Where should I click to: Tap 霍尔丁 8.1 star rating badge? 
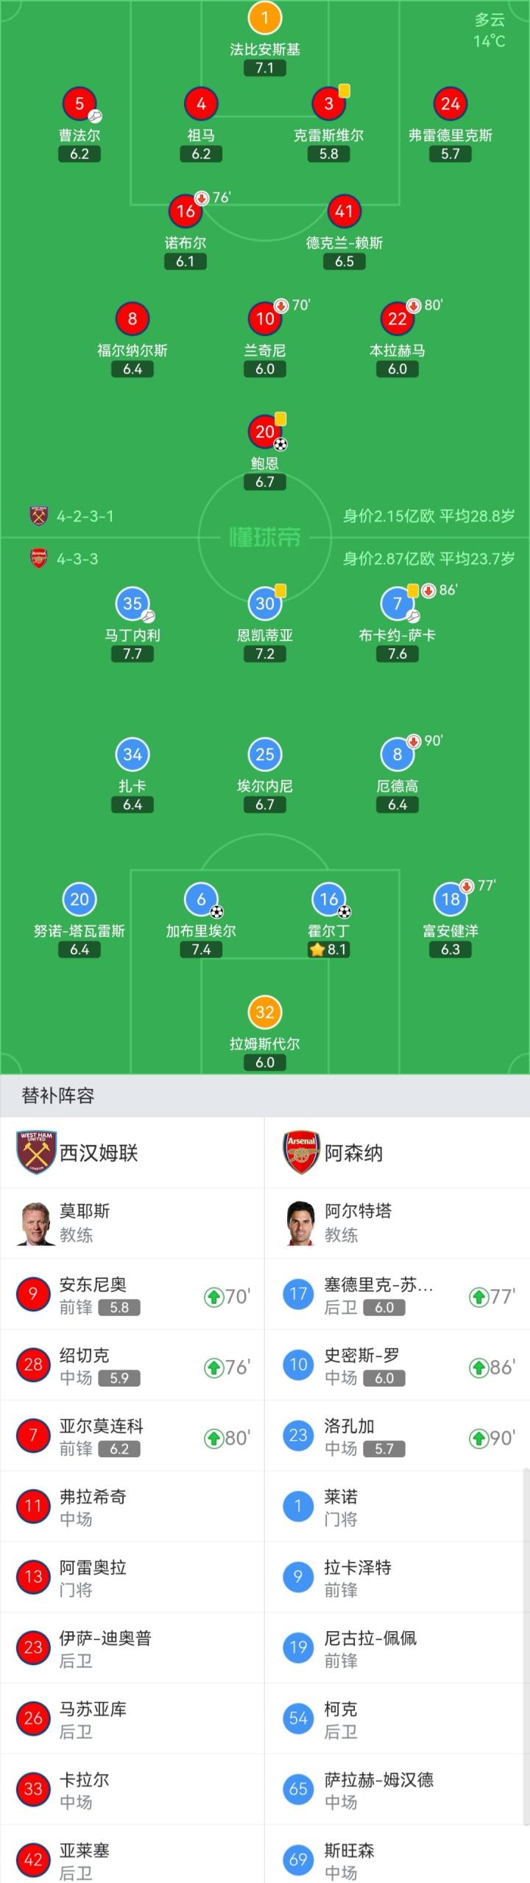(x=329, y=950)
